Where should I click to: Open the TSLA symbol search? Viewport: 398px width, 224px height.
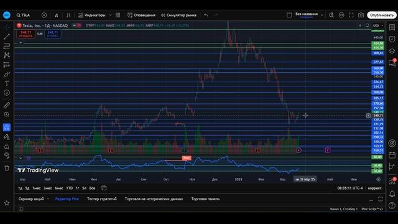click(23, 15)
